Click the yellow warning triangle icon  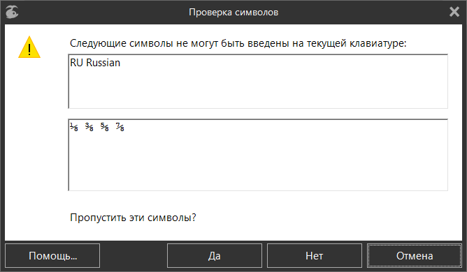[29, 47]
